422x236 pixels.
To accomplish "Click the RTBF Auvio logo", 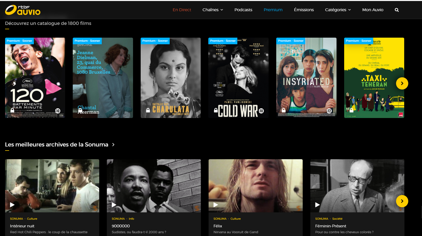I will (23, 10).
